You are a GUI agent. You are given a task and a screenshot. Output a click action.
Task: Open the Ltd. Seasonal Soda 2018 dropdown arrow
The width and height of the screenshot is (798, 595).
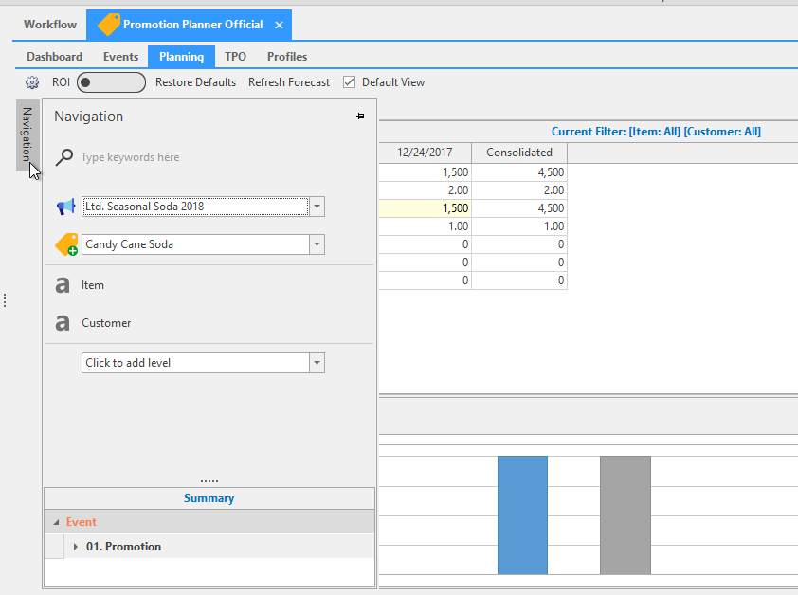pos(317,207)
